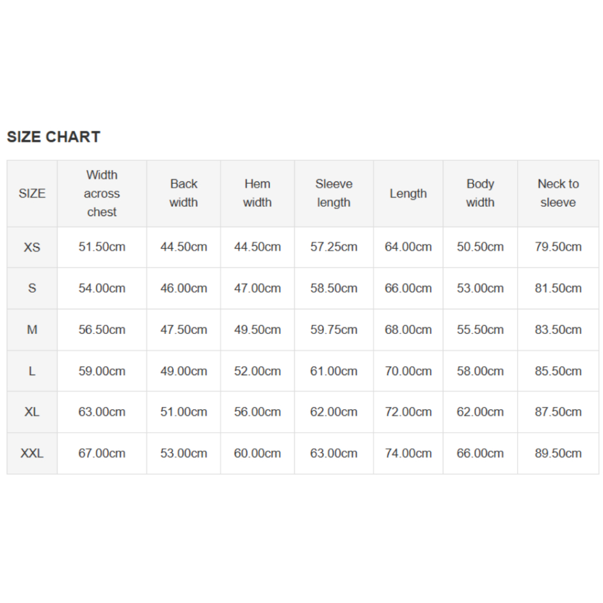
Task: Select the Body width column header
Action: tap(480, 193)
